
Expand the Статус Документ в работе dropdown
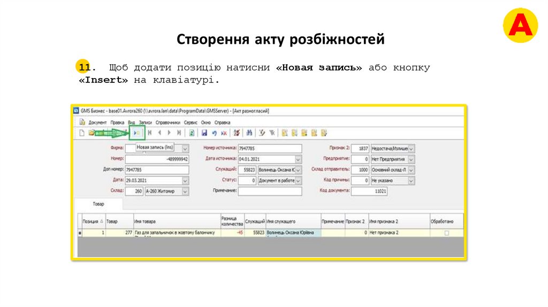(298, 181)
